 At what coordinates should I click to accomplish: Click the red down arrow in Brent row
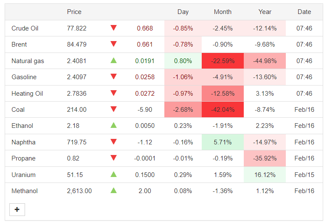pyautogui.click(x=113, y=44)
